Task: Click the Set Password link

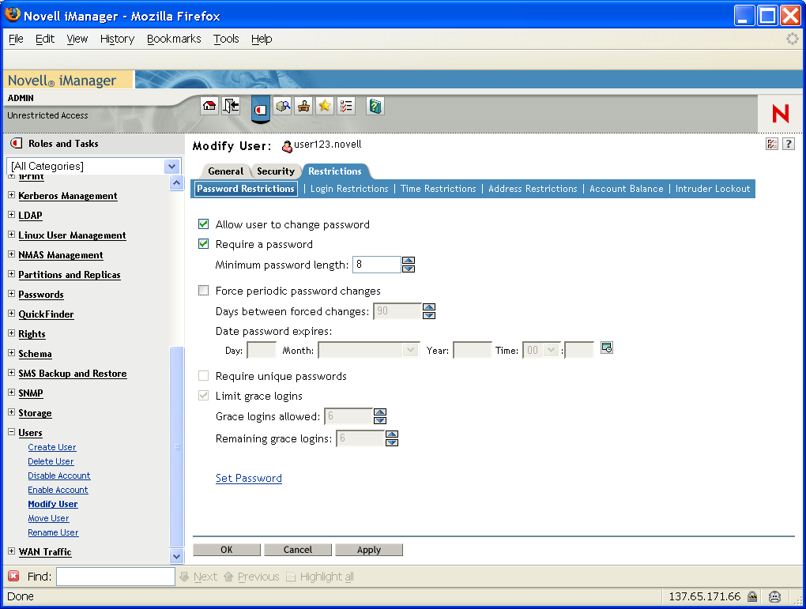Action: pyautogui.click(x=248, y=478)
